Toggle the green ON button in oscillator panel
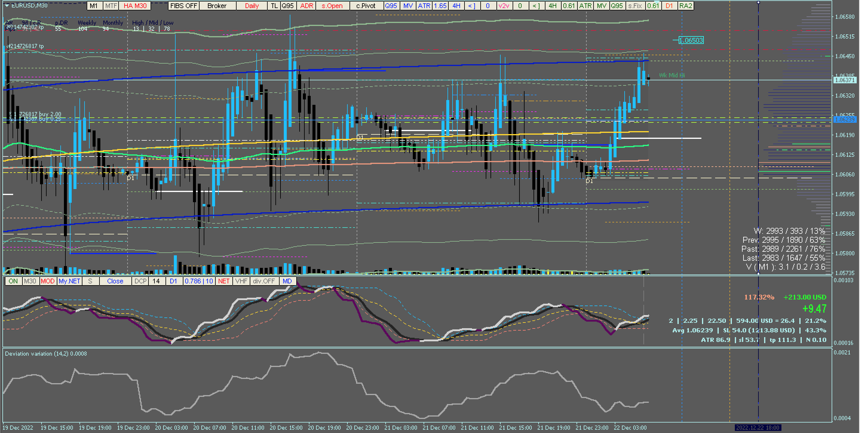 click(x=13, y=281)
